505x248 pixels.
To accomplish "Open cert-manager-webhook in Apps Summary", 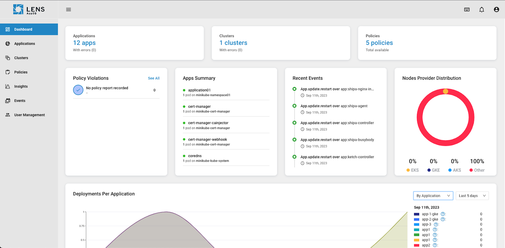I will tap(207, 139).
